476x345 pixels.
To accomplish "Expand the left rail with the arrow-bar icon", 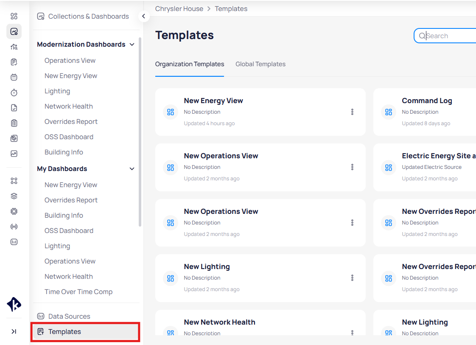I will (x=14, y=331).
